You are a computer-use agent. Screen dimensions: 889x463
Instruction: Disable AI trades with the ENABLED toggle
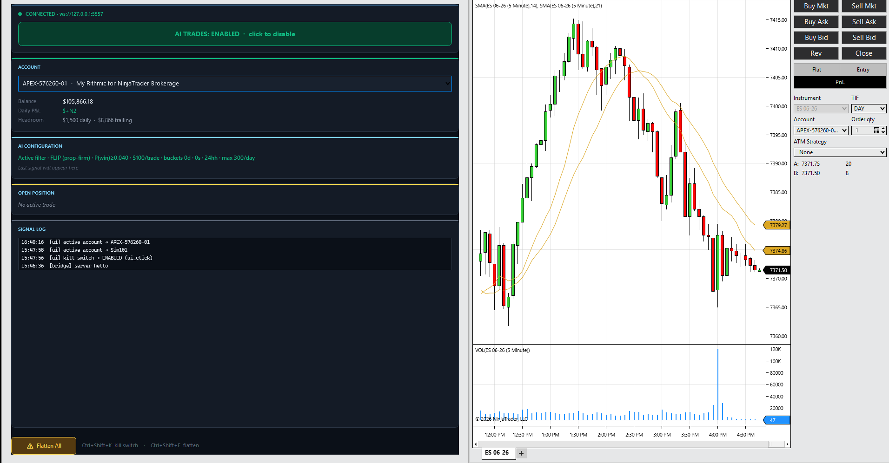(235, 34)
